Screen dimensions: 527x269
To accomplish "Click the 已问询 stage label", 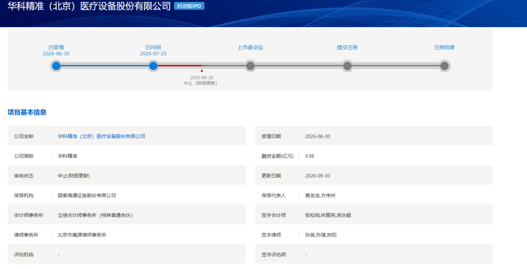I will (x=153, y=48).
